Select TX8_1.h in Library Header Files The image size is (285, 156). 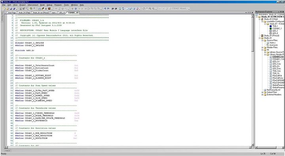[x=276, y=74]
